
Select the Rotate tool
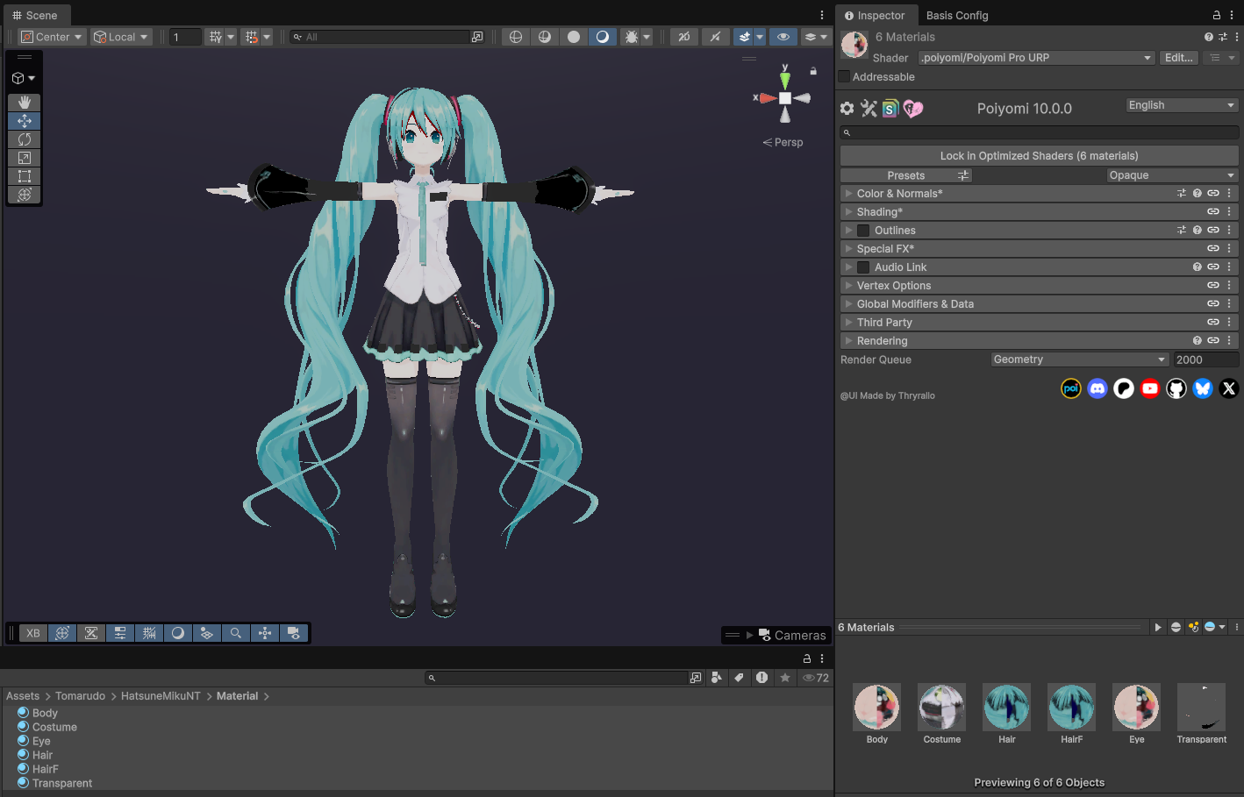coord(25,139)
